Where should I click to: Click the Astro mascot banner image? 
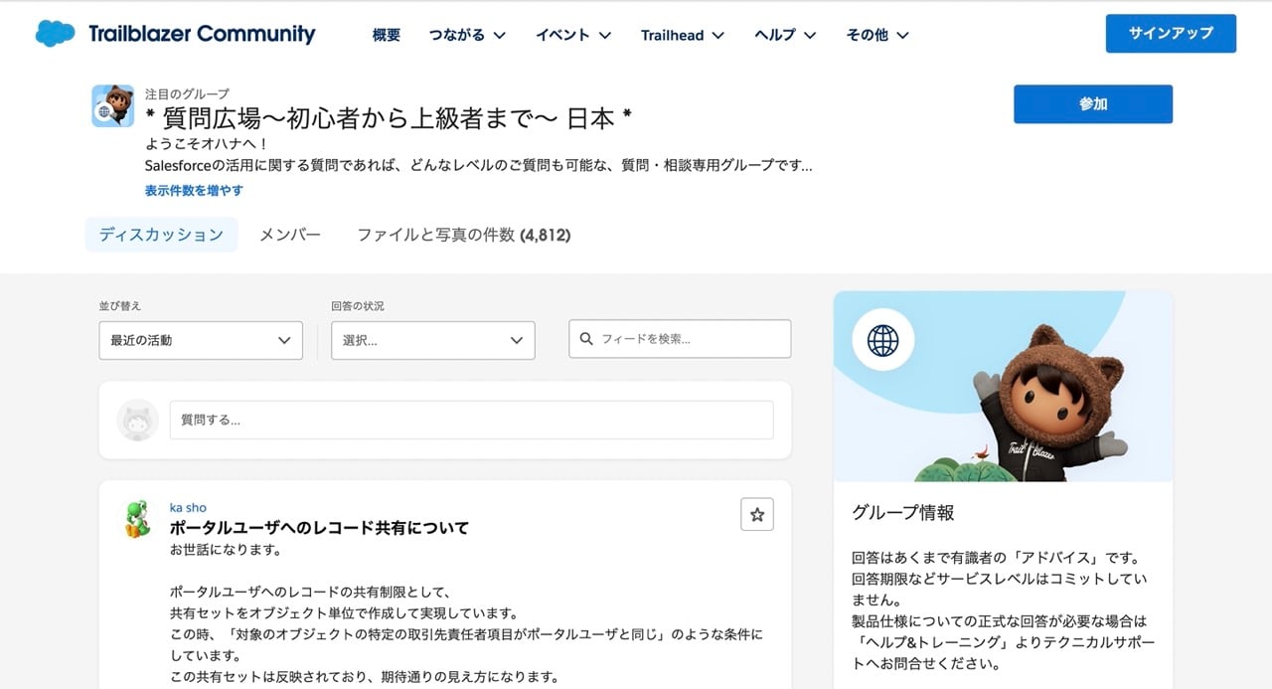(x=1003, y=386)
